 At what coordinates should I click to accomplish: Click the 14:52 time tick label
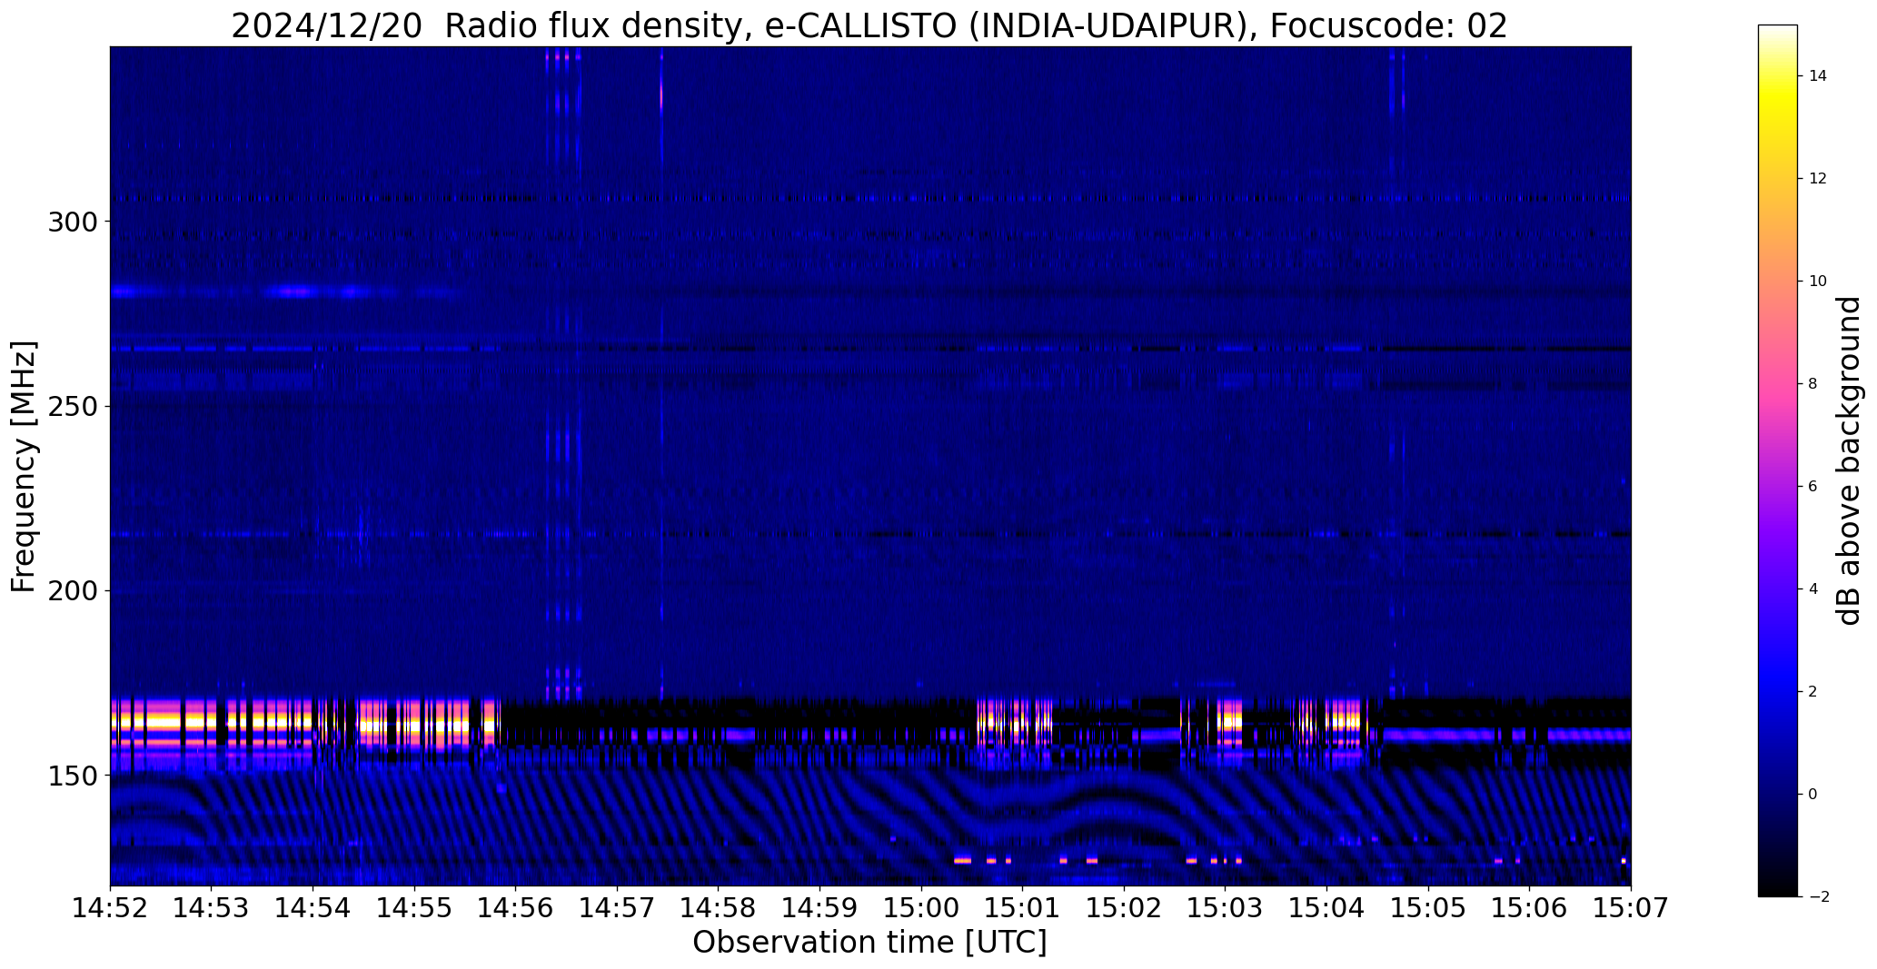(x=110, y=908)
